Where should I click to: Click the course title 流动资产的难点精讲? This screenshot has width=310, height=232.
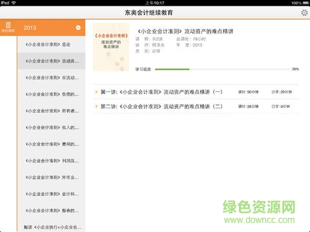click(x=185, y=32)
